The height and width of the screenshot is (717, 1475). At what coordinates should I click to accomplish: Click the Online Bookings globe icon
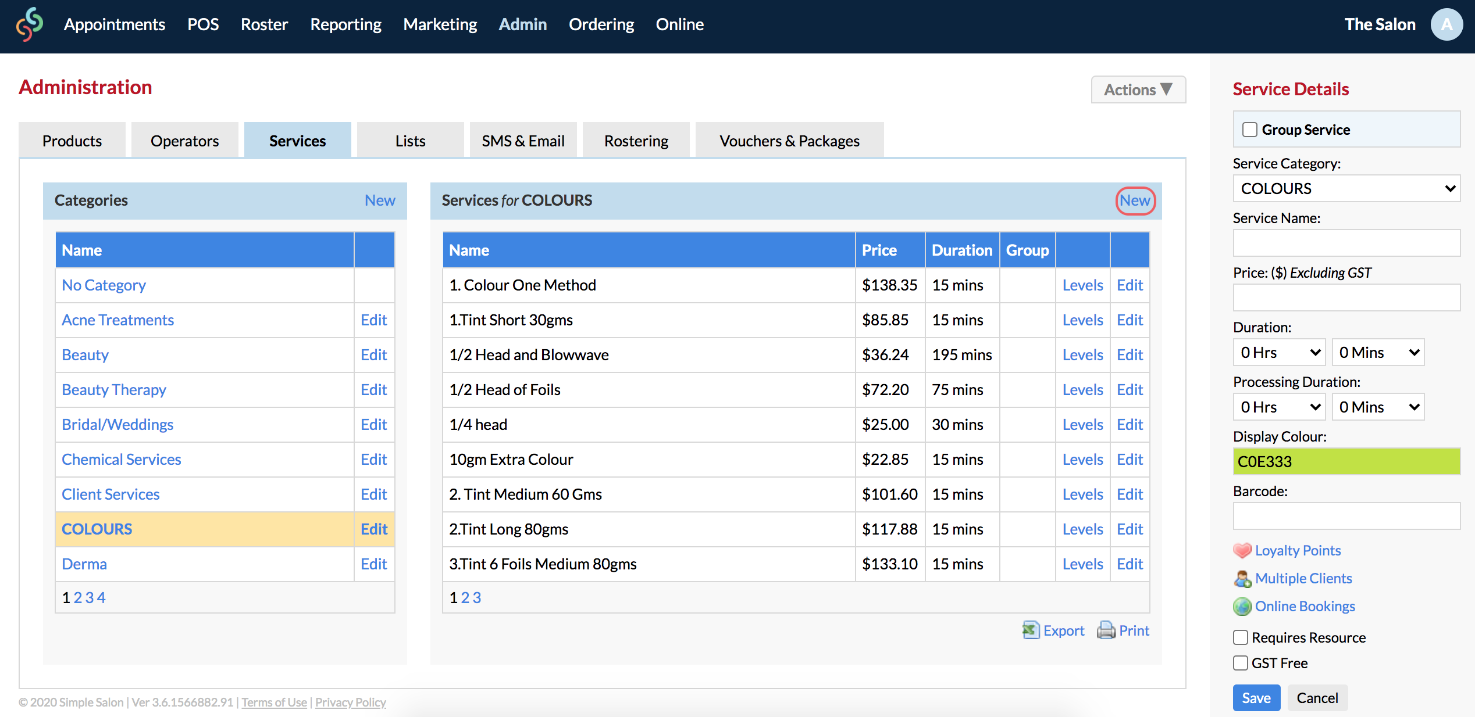(x=1242, y=606)
